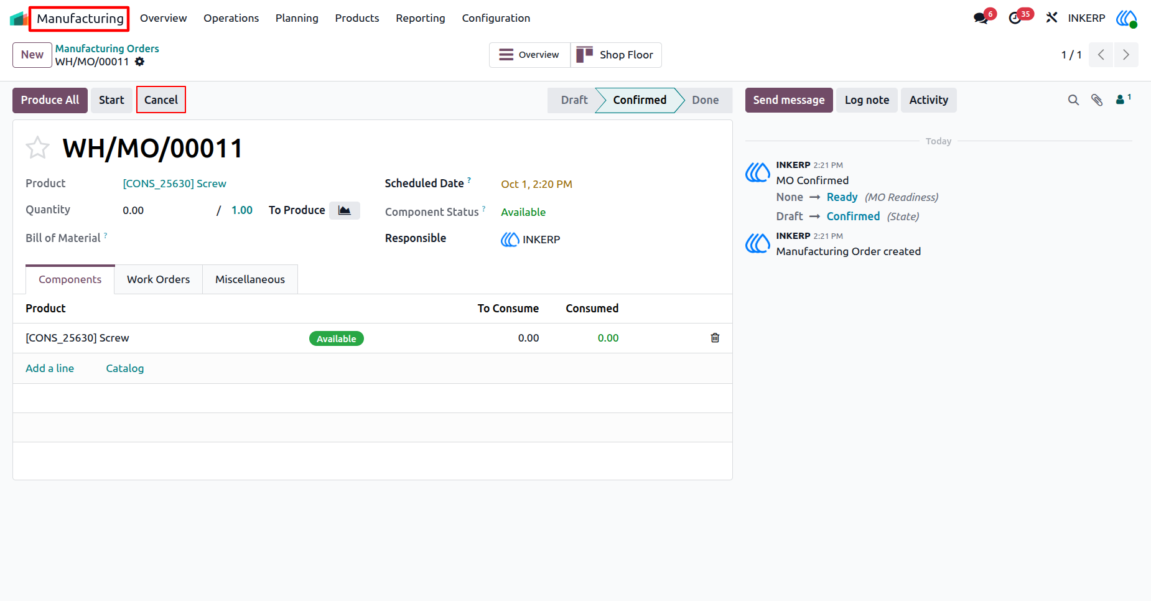Click the New button
The width and height of the screenshot is (1151, 601).
pyautogui.click(x=32, y=55)
